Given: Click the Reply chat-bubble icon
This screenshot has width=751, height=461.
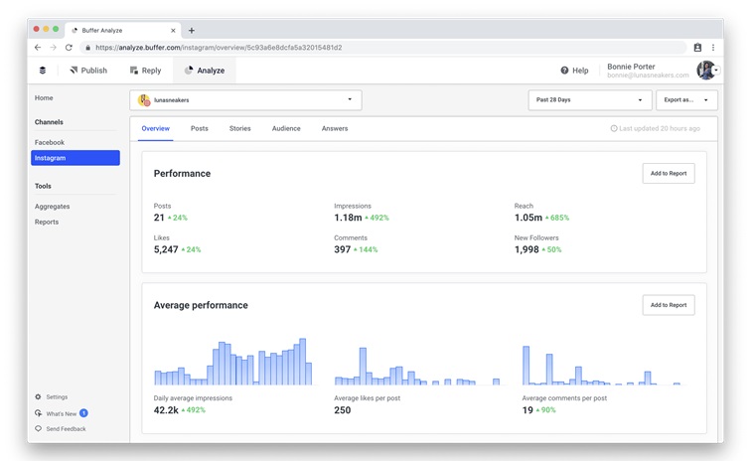Looking at the screenshot, I should [134, 70].
